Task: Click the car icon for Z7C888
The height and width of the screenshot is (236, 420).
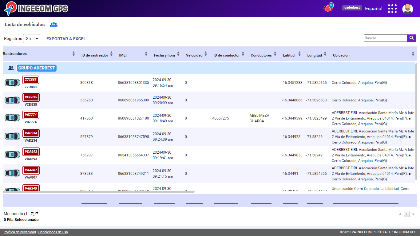Action: tap(12, 83)
